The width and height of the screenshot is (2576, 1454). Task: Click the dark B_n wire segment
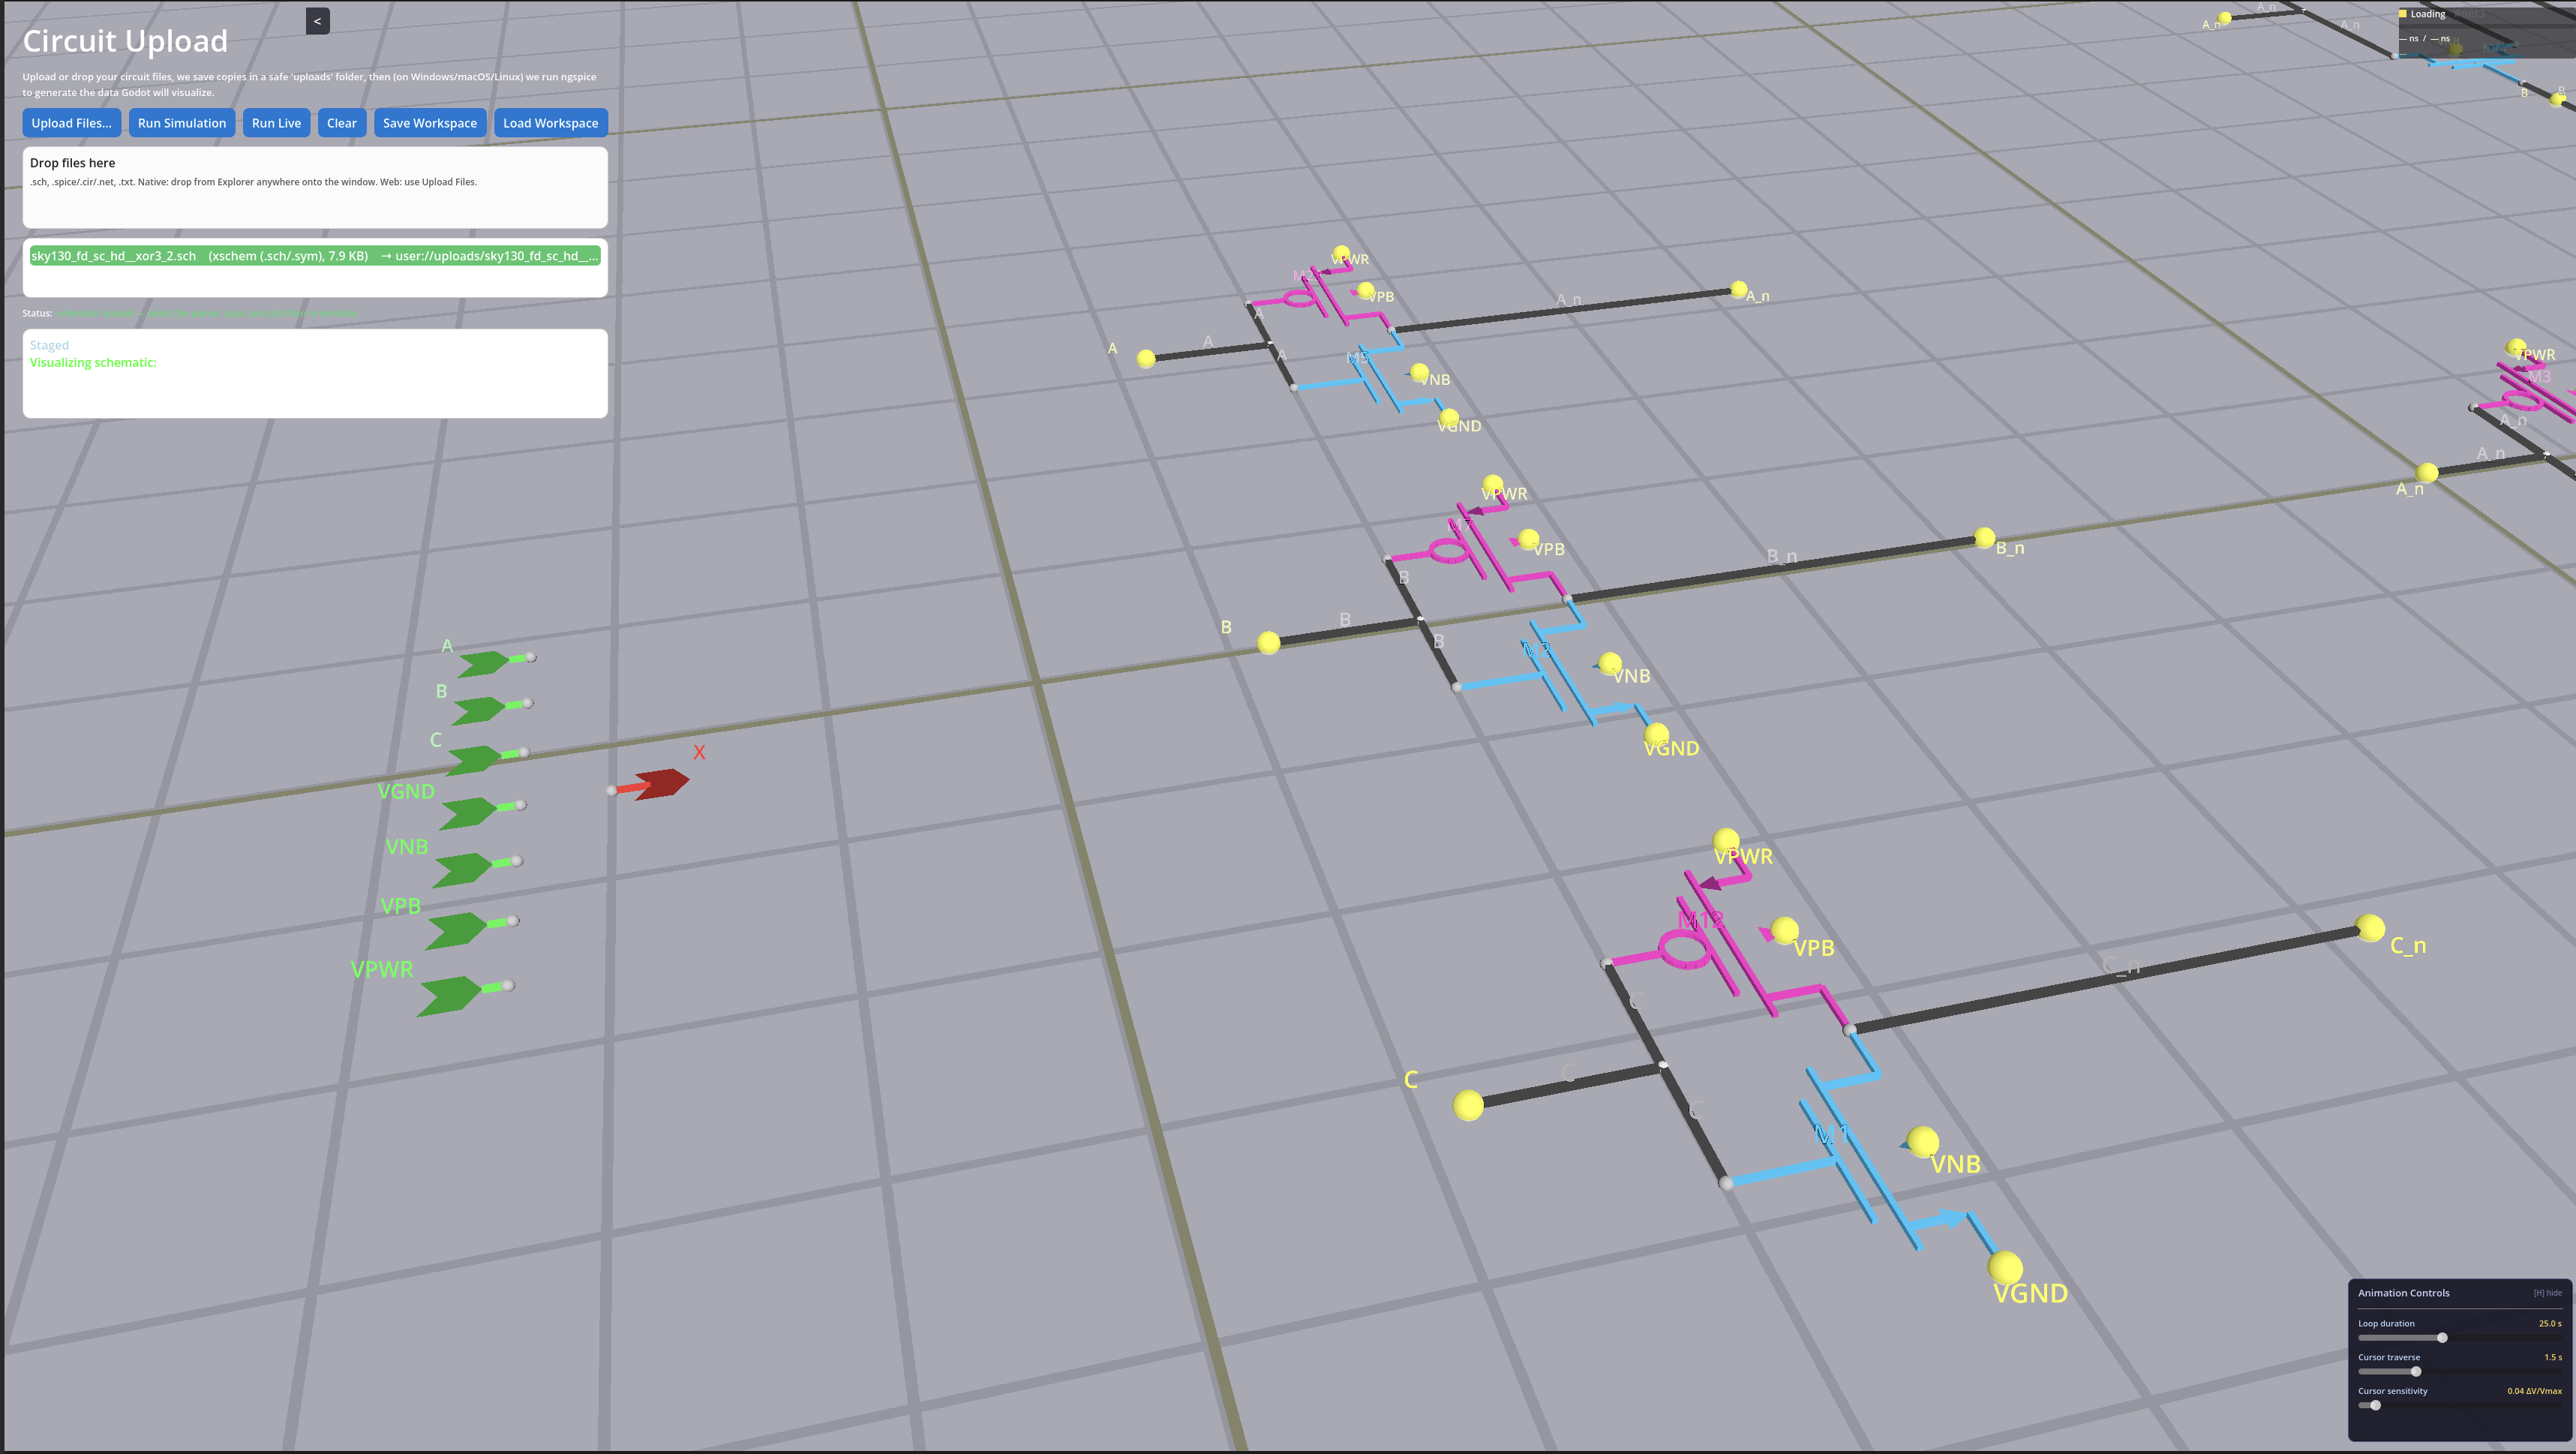pyautogui.click(x=1775, y=569)
